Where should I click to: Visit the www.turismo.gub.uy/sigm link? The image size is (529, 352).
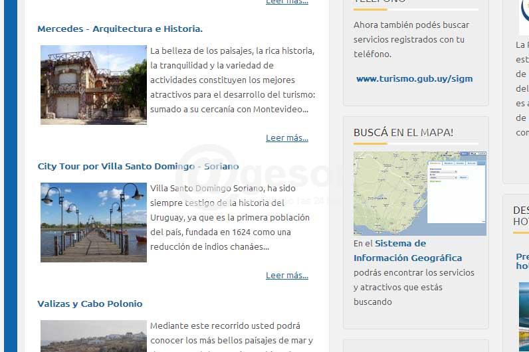tap(414, 78)
